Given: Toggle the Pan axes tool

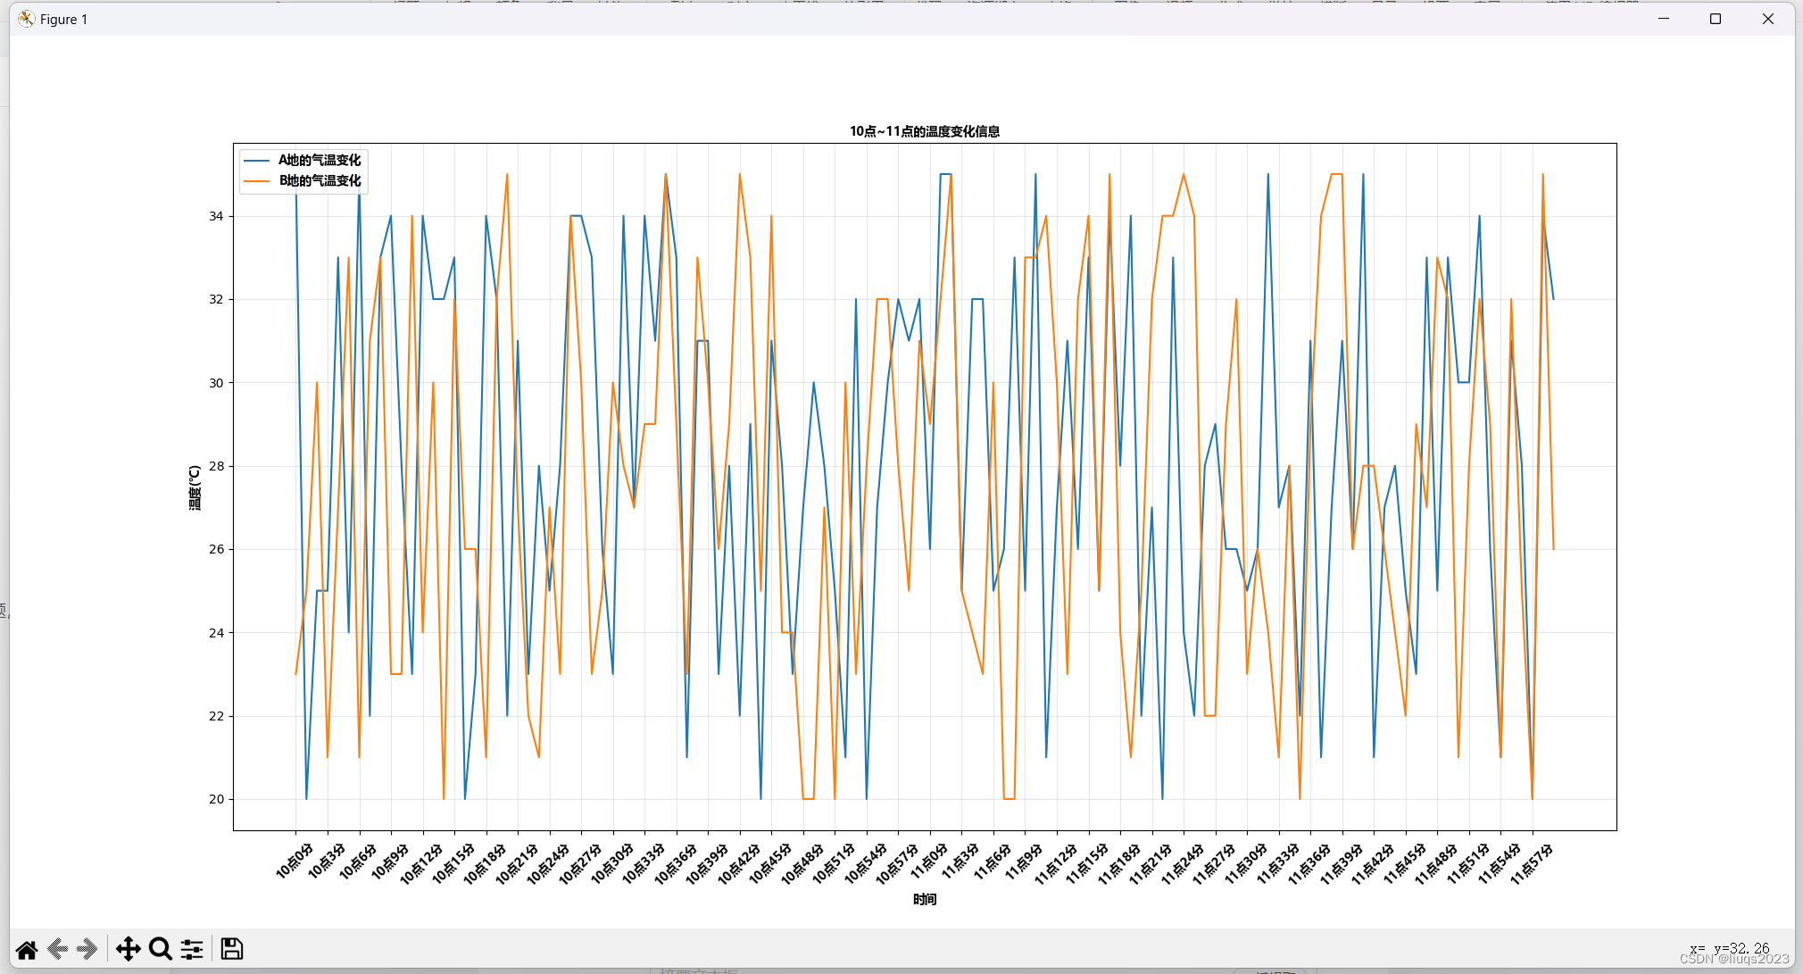Looking at the screenshot, I should 129,949.
